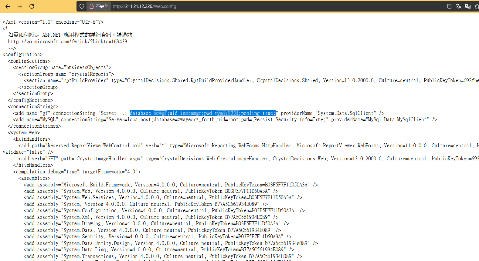
Task: Click the System.Configuration assembly line
Action: [x=164, y=211]
